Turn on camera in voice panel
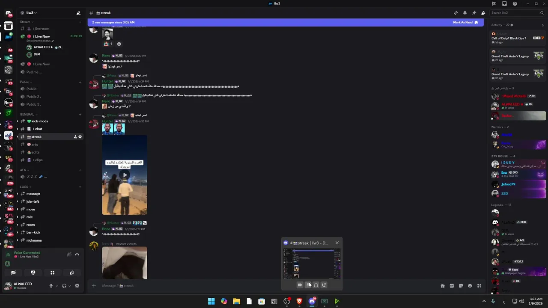548x308 pixels. [x=13, y=272]
